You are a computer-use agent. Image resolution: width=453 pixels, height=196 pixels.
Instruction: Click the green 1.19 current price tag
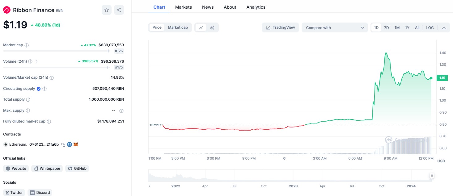tap(442, 78)
